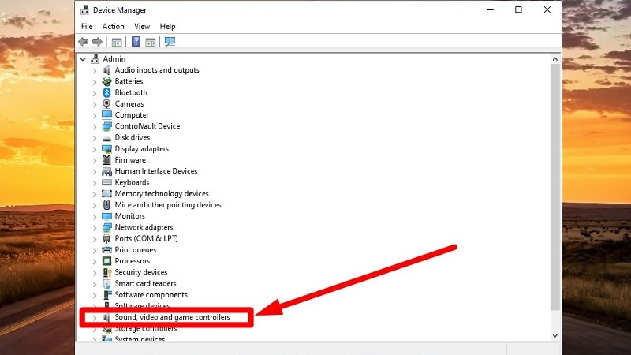Viewport: 631px width, 355px height.
Task: Expand Sound, video and game controllers
Action: coord(95,318)
